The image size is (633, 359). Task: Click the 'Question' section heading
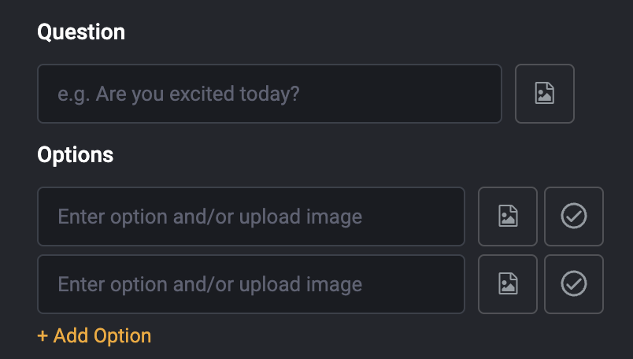tap(81, 32)
